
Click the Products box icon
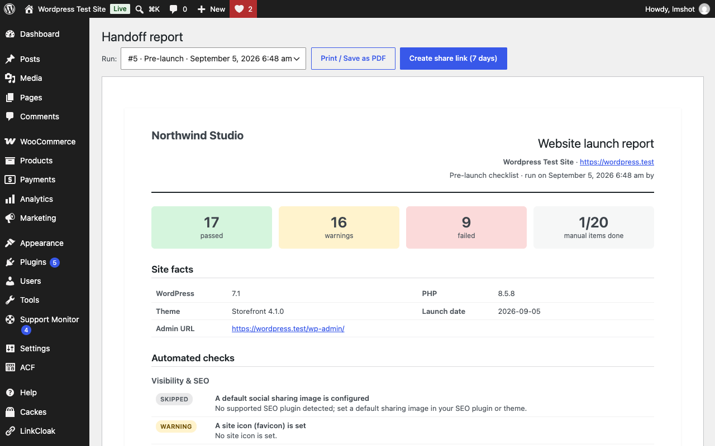click(10, 161)
